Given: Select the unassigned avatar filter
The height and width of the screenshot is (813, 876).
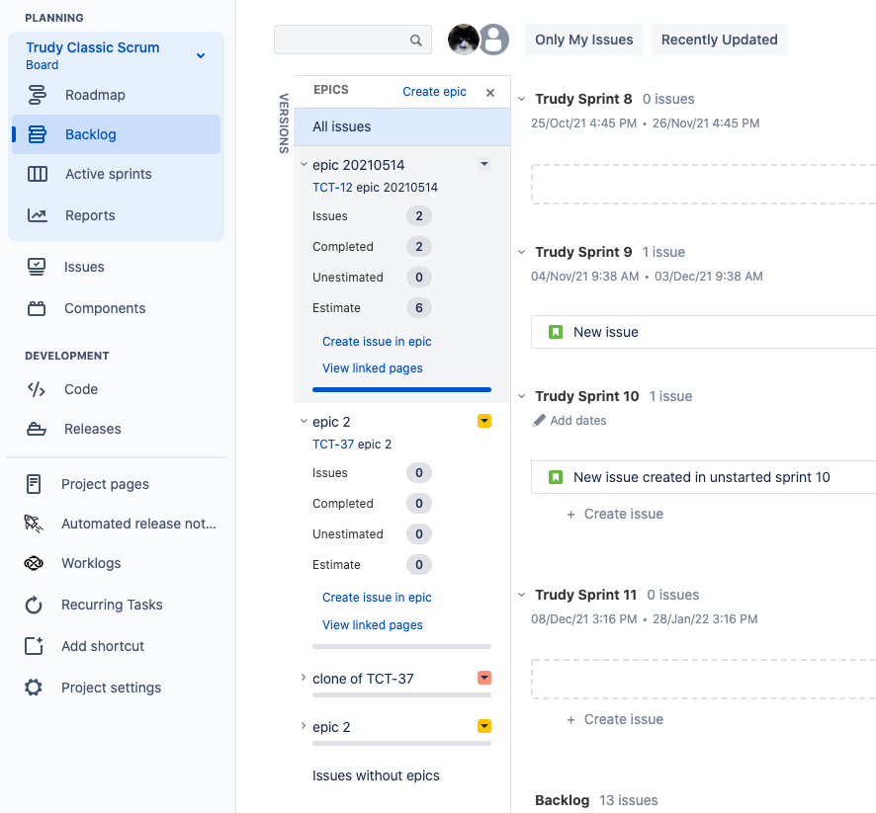Looking at the screenshot, I should tap(494, 40).
